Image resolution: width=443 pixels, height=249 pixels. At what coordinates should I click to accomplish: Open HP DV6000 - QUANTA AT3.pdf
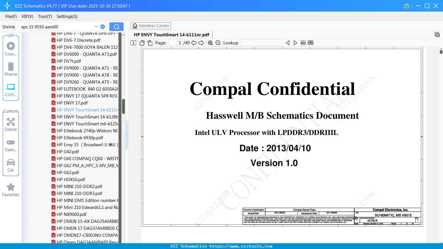(87, 54)
